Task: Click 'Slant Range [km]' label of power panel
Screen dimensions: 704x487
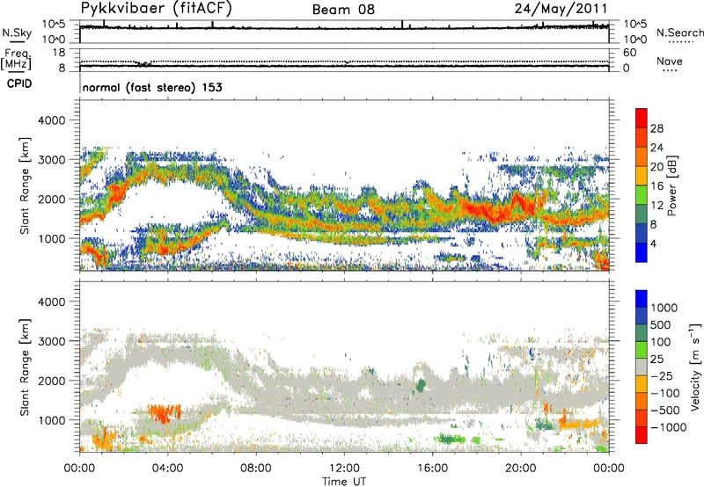Action: [x=25, y=185]
